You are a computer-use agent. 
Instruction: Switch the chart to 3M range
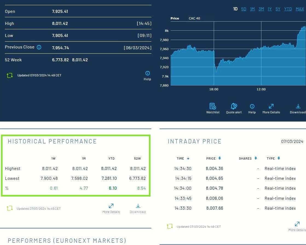261,9
